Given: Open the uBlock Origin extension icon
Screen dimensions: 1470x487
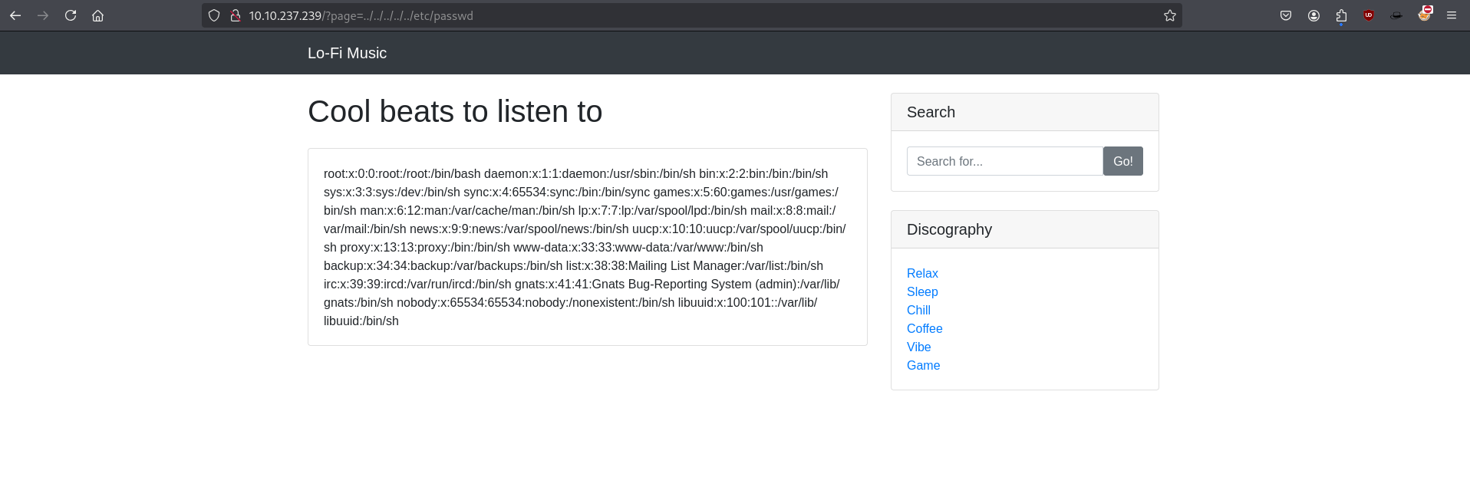Looking at the screenshot, I should [x=1369, y=15].
